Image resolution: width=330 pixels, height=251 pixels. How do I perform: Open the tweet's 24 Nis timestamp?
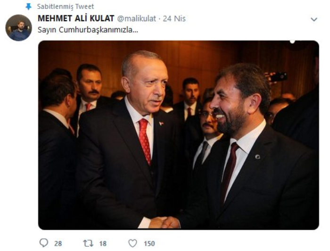click(174, 18)
